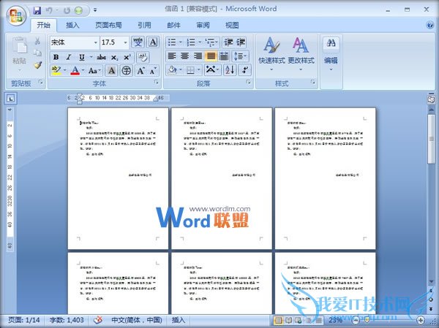Viewport: 439px width, 328px height.
Task: Toggle strikethrough formatting
Action: coord(101,57)
